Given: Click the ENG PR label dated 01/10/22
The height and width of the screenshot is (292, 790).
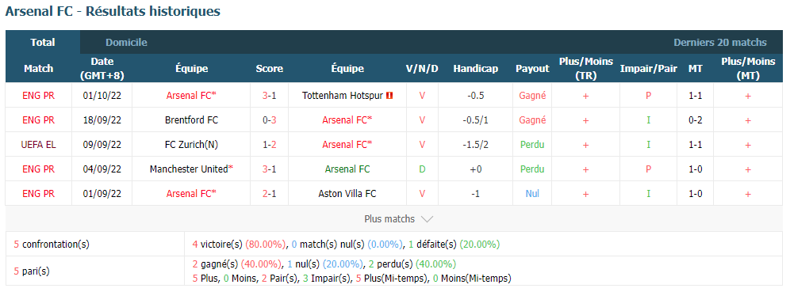Looking at the screenshot, I should tap(38, 96).
